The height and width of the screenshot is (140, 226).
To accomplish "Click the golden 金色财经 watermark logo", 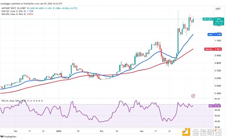I will [x=202, y=132].
